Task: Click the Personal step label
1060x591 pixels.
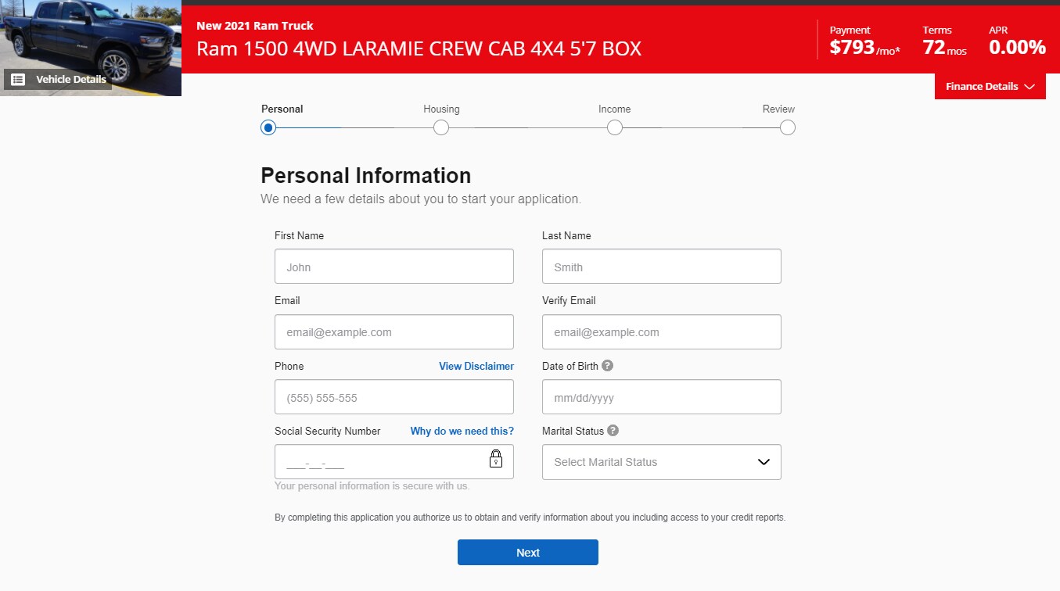Action: click(x=282, y=109)
